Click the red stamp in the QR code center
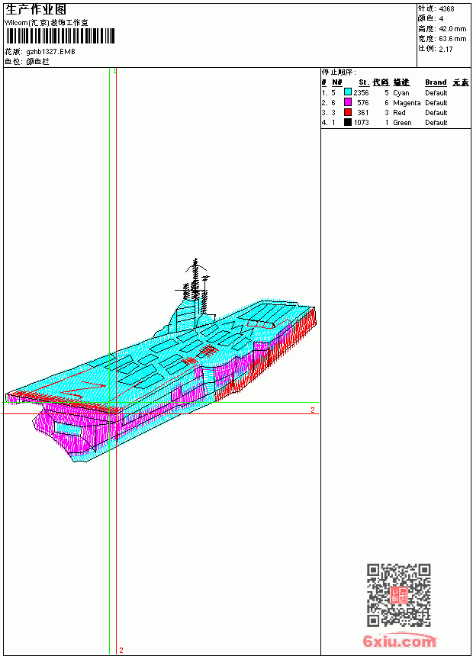The image size is (473, 656). [399, 594]
